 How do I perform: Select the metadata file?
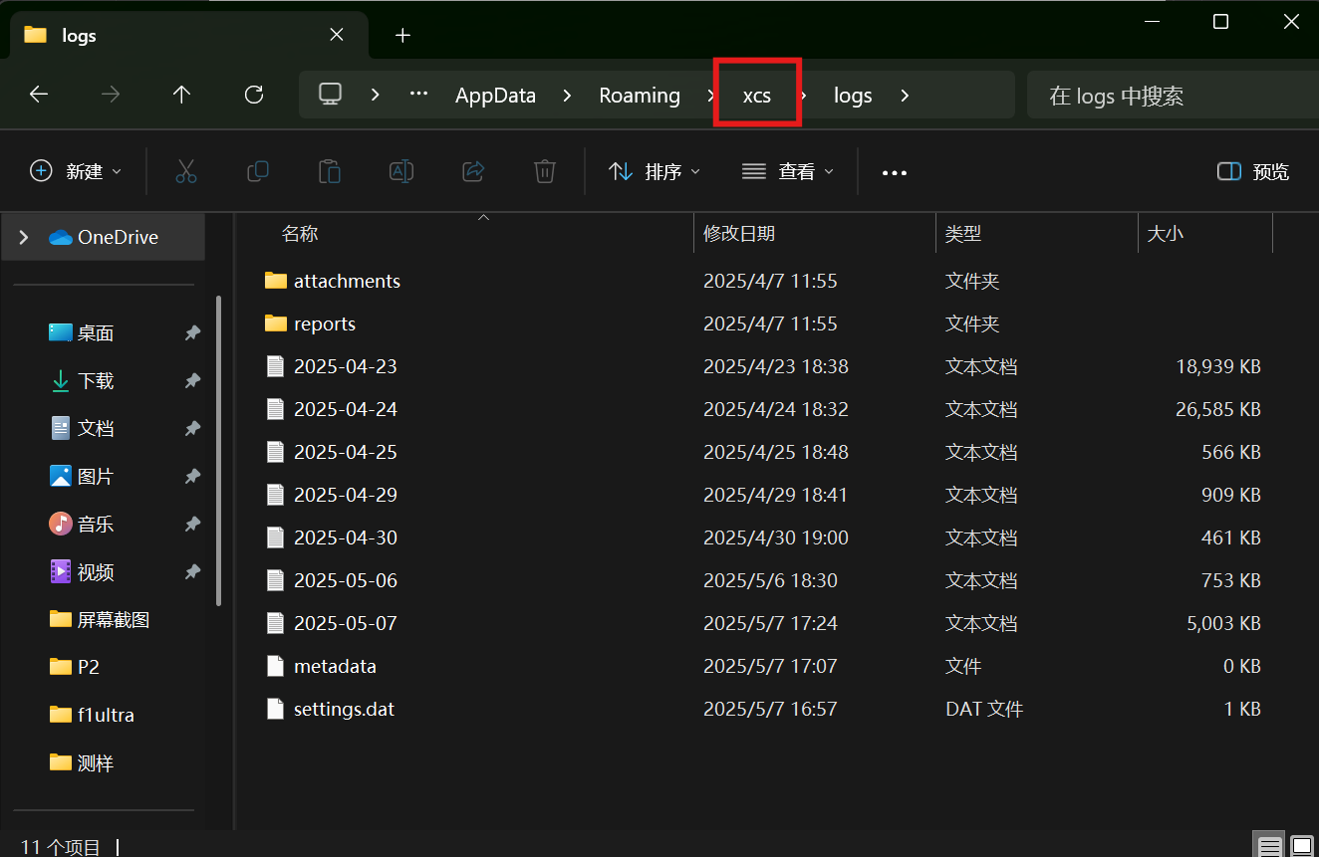tap(335, 666)
